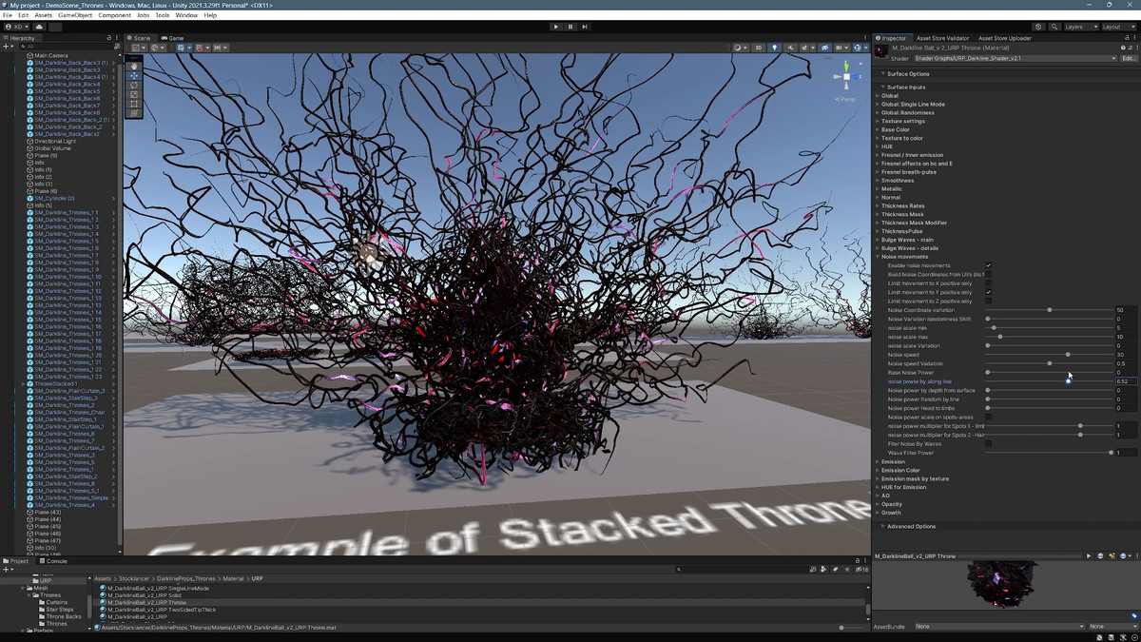Click the Pause button
Screen dimensions: 1141x642
[x=570, y=27]
